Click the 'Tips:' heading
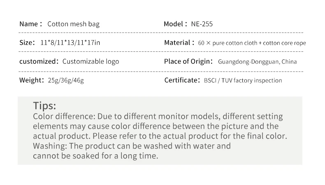This screenshot has height=185, width=325. point(44,105)
